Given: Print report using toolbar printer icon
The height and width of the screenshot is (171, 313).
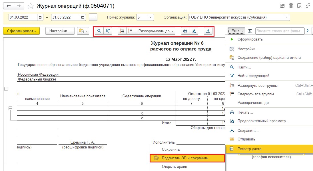Looking at the screenshot, I should pyautogui.click(x=185, y=31).
